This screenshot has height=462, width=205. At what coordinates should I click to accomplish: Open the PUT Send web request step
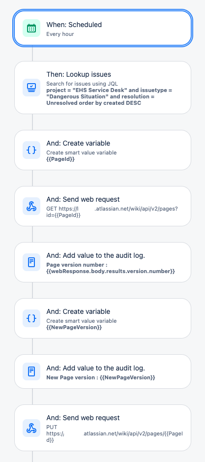point(102,428)
